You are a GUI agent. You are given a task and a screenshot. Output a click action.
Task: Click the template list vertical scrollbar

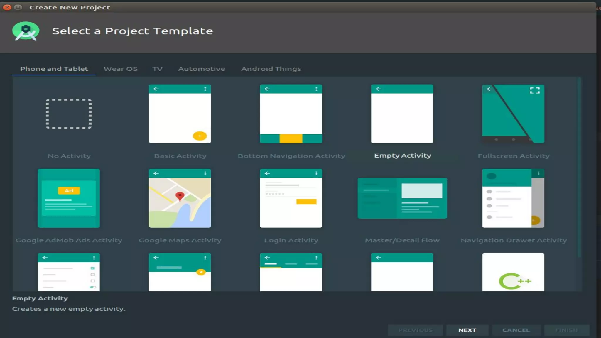579,167
